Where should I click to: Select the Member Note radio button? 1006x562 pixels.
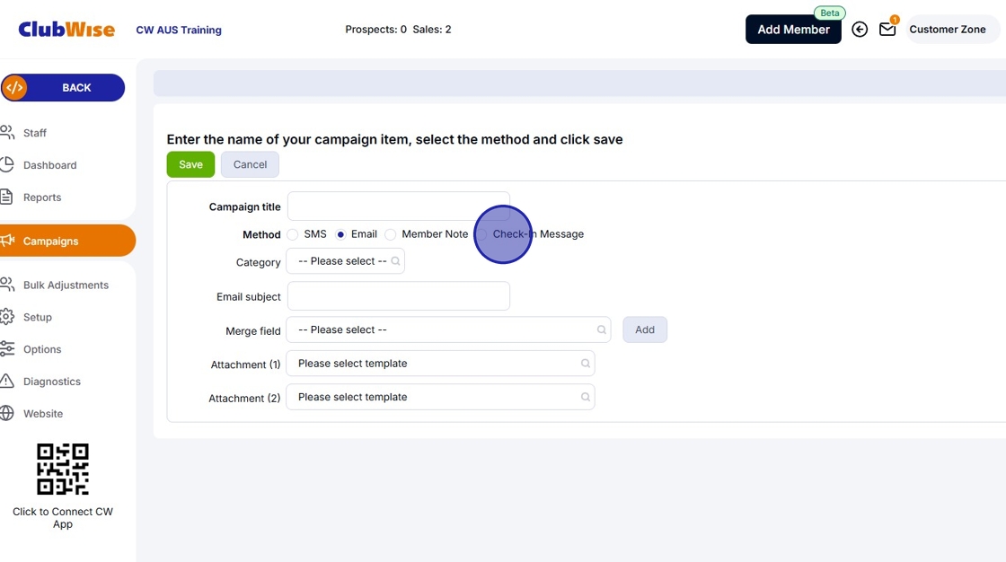pos(390,235)
